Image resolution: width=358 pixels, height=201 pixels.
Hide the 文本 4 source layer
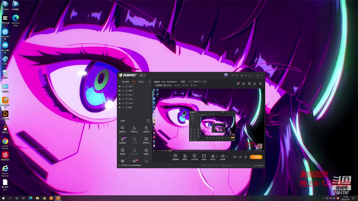120,87
